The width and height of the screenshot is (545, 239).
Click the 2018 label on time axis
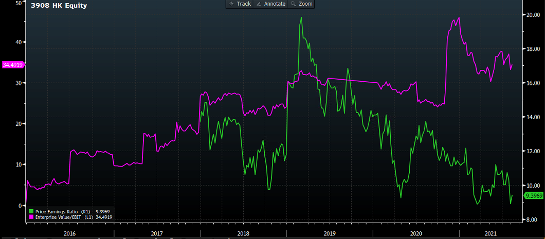coord(244,233)
